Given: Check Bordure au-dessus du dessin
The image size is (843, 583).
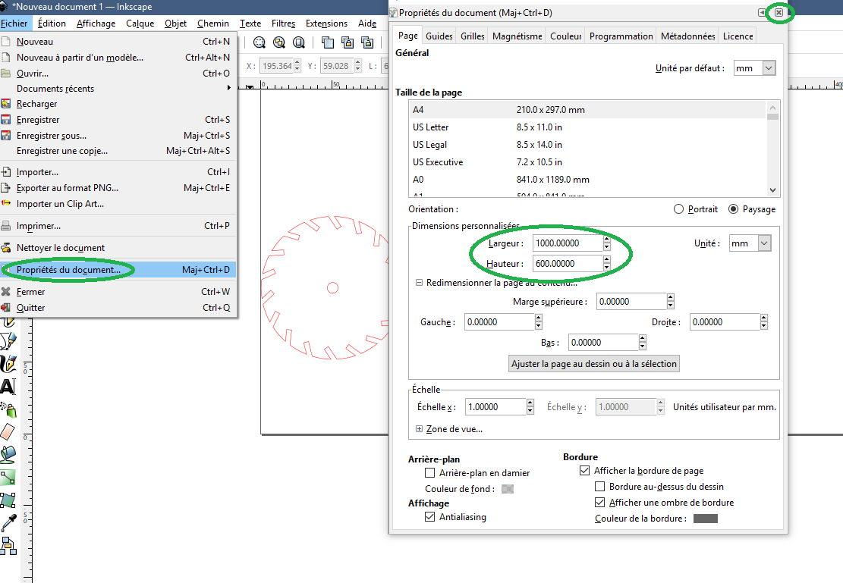Looking at the screenshot, I should coord(600,487).
